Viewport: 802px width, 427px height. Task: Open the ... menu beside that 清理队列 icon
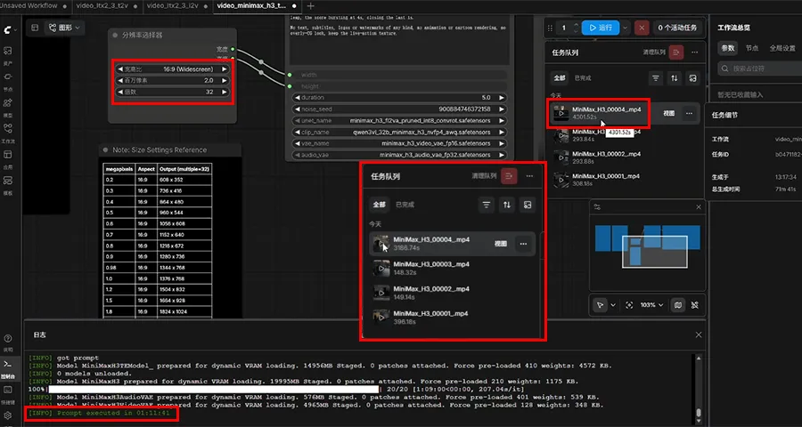[694, 52]
